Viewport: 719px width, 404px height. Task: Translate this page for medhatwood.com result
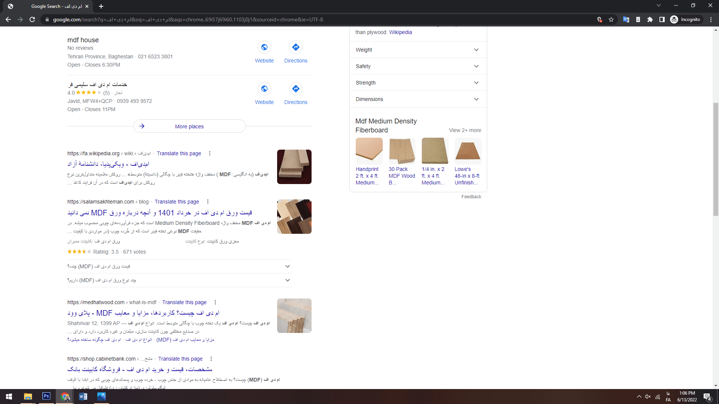tap(184, 302)
